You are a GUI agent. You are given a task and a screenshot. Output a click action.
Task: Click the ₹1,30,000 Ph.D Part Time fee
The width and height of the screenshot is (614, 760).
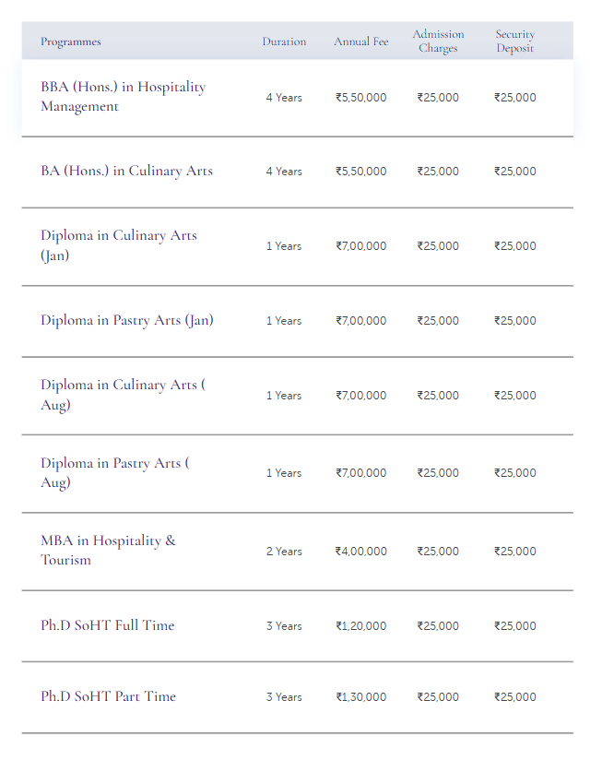(x=361, y=697)
